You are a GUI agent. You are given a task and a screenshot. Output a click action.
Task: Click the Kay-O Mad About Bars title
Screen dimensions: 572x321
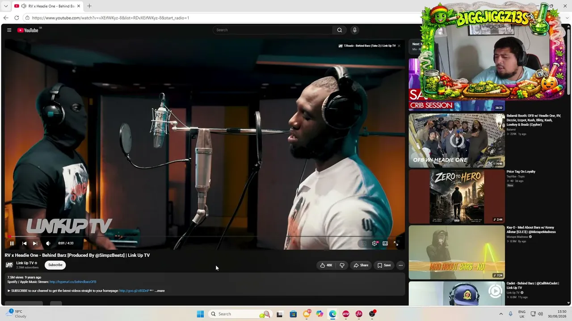coord(531,230)
